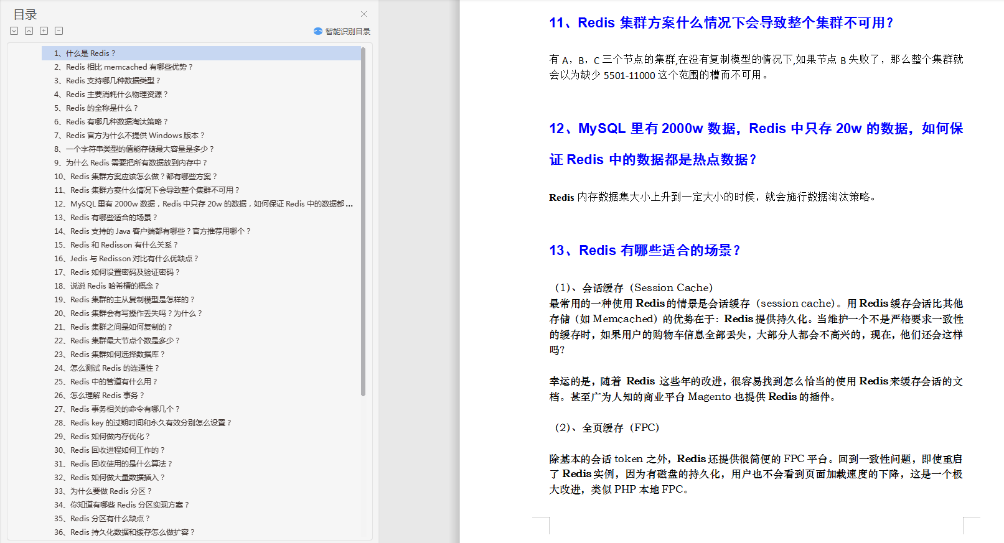Open "19、Redis 集群的主从复制模型" entry
This screenshot has height=543, width=1004.
click(x=124, y=300)
